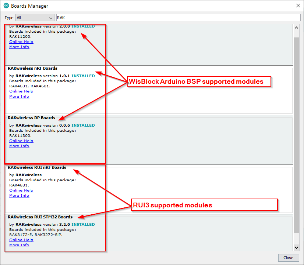The height and width of the screenshot is (265, 304).
Task: Close the Boards Manager window
Action: 298,6
